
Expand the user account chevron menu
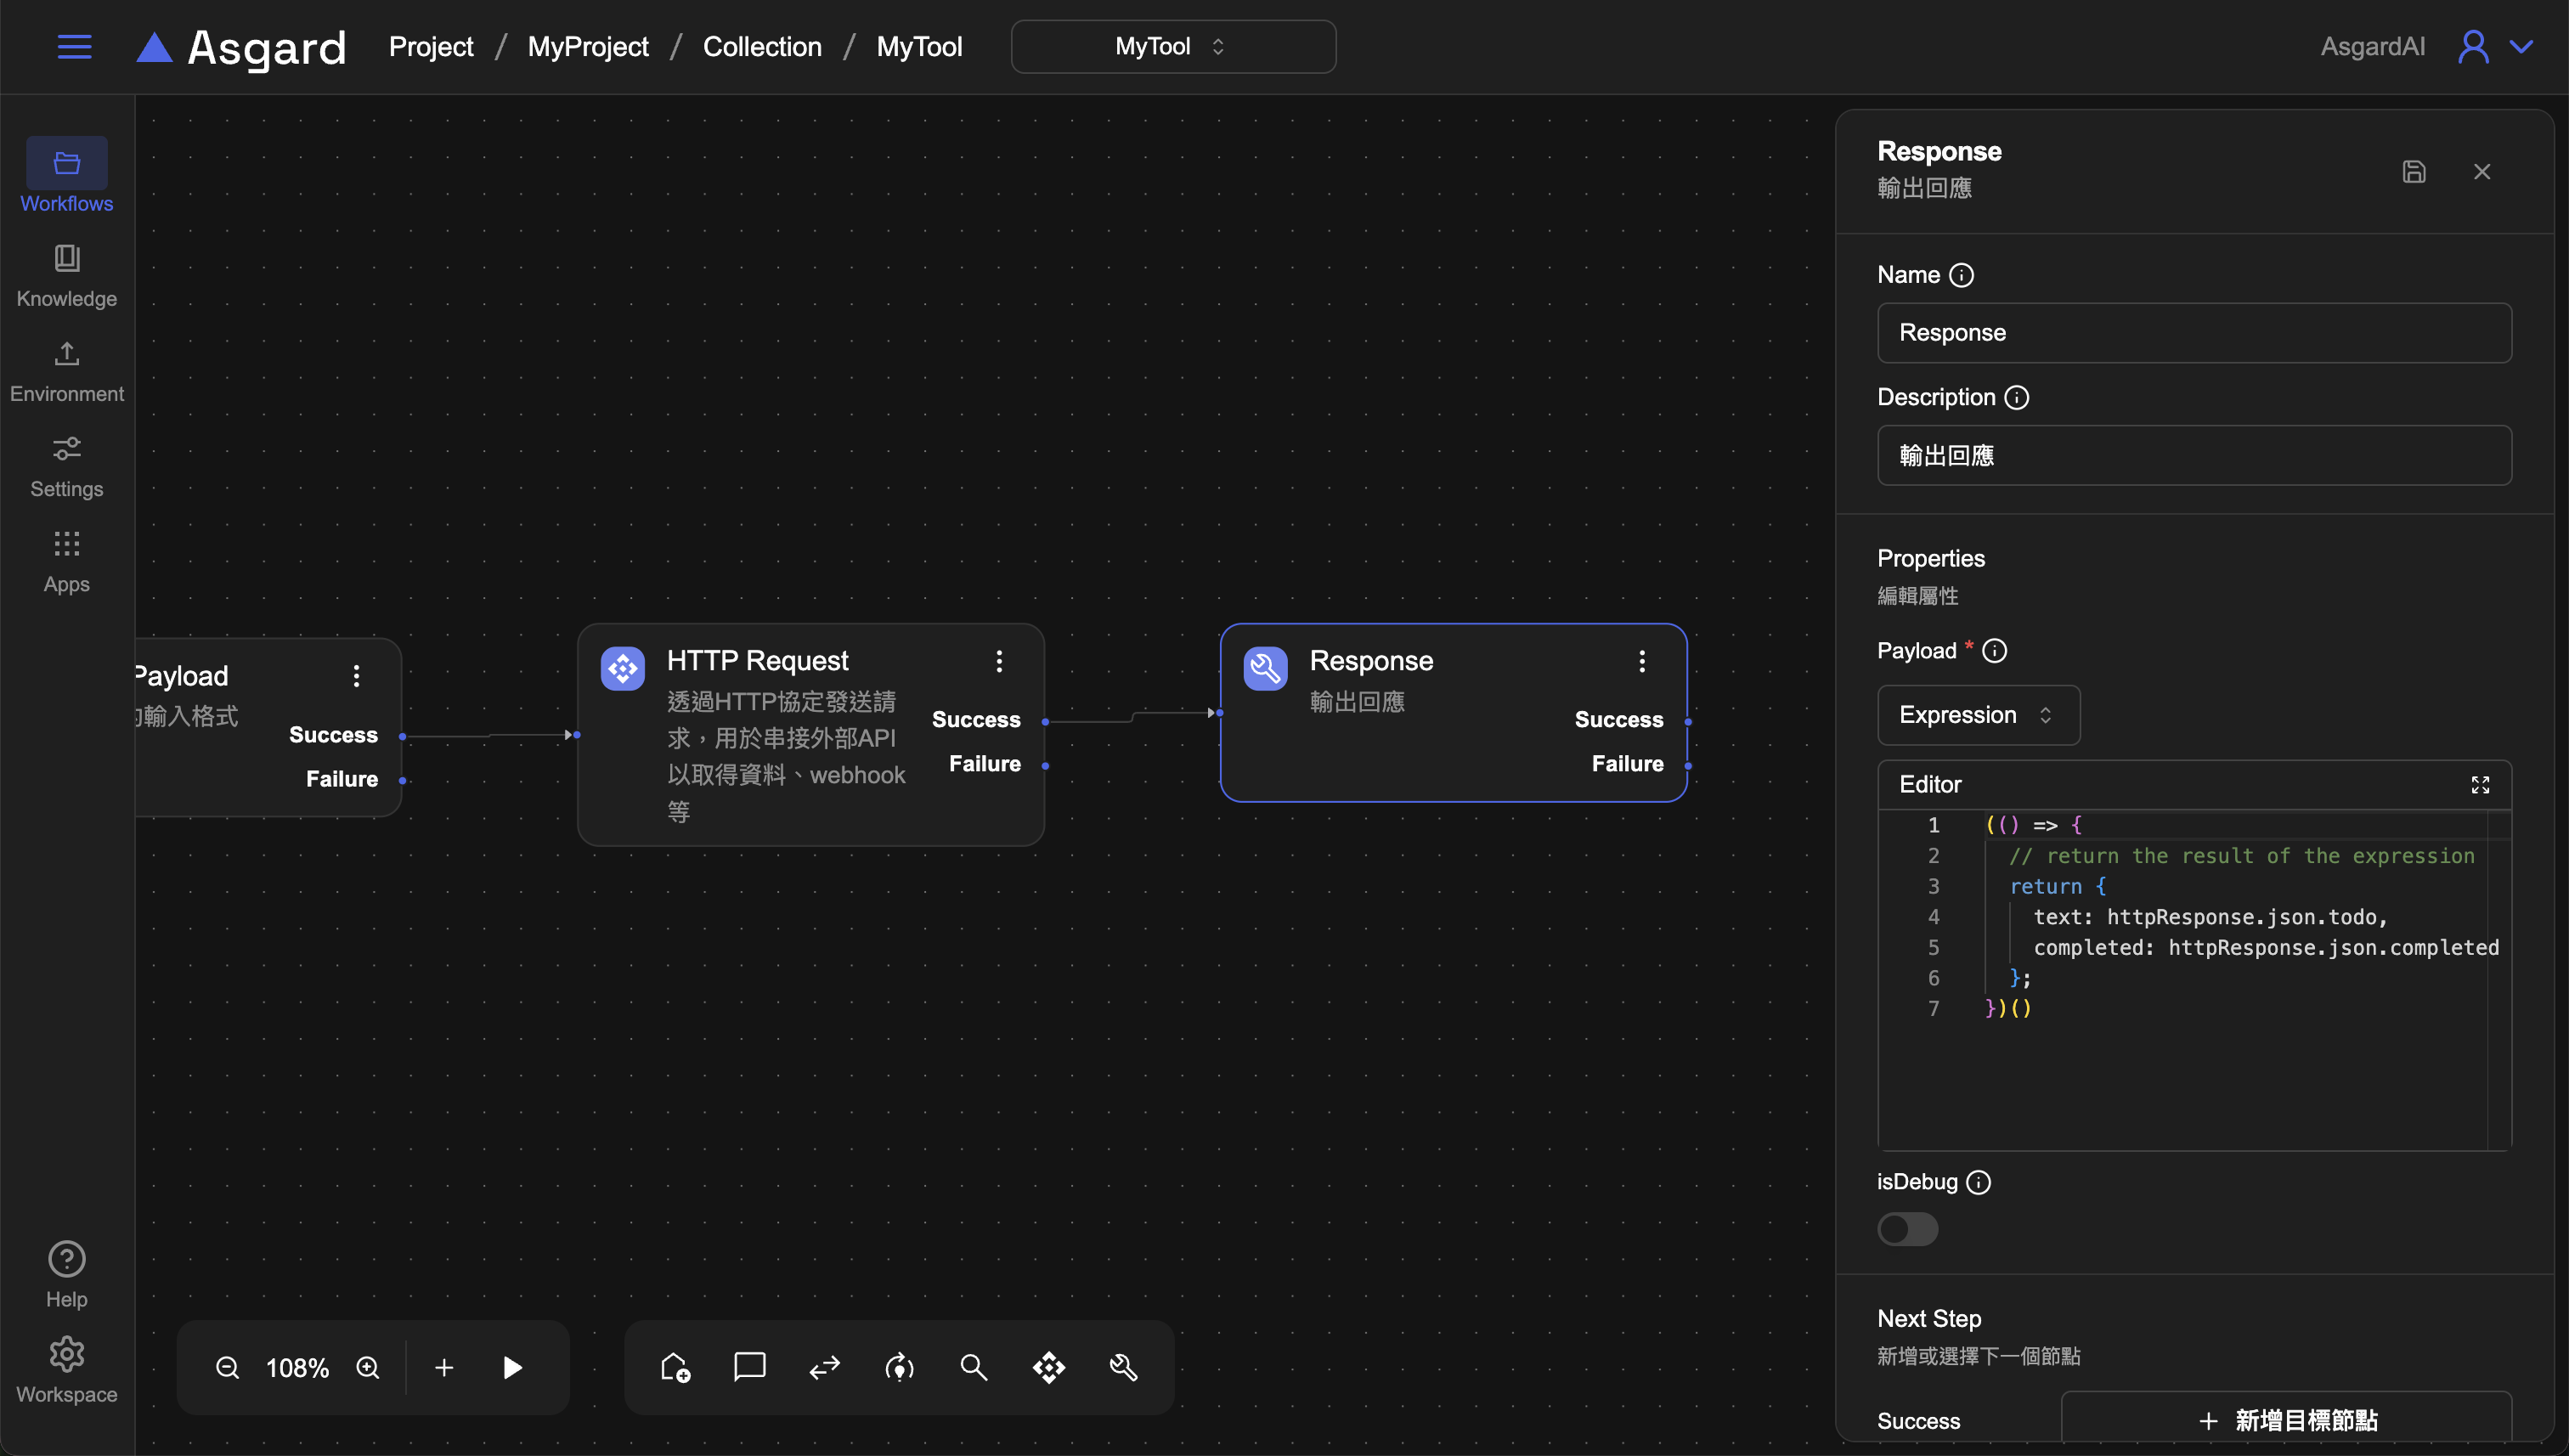coord(2521,47)
